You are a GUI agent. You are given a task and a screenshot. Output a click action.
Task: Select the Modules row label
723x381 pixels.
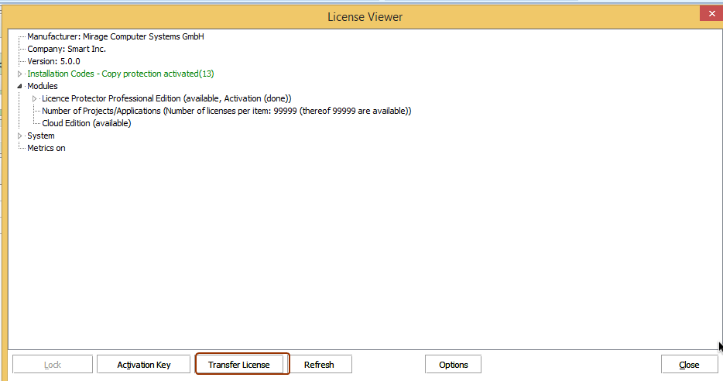[43, 86]
